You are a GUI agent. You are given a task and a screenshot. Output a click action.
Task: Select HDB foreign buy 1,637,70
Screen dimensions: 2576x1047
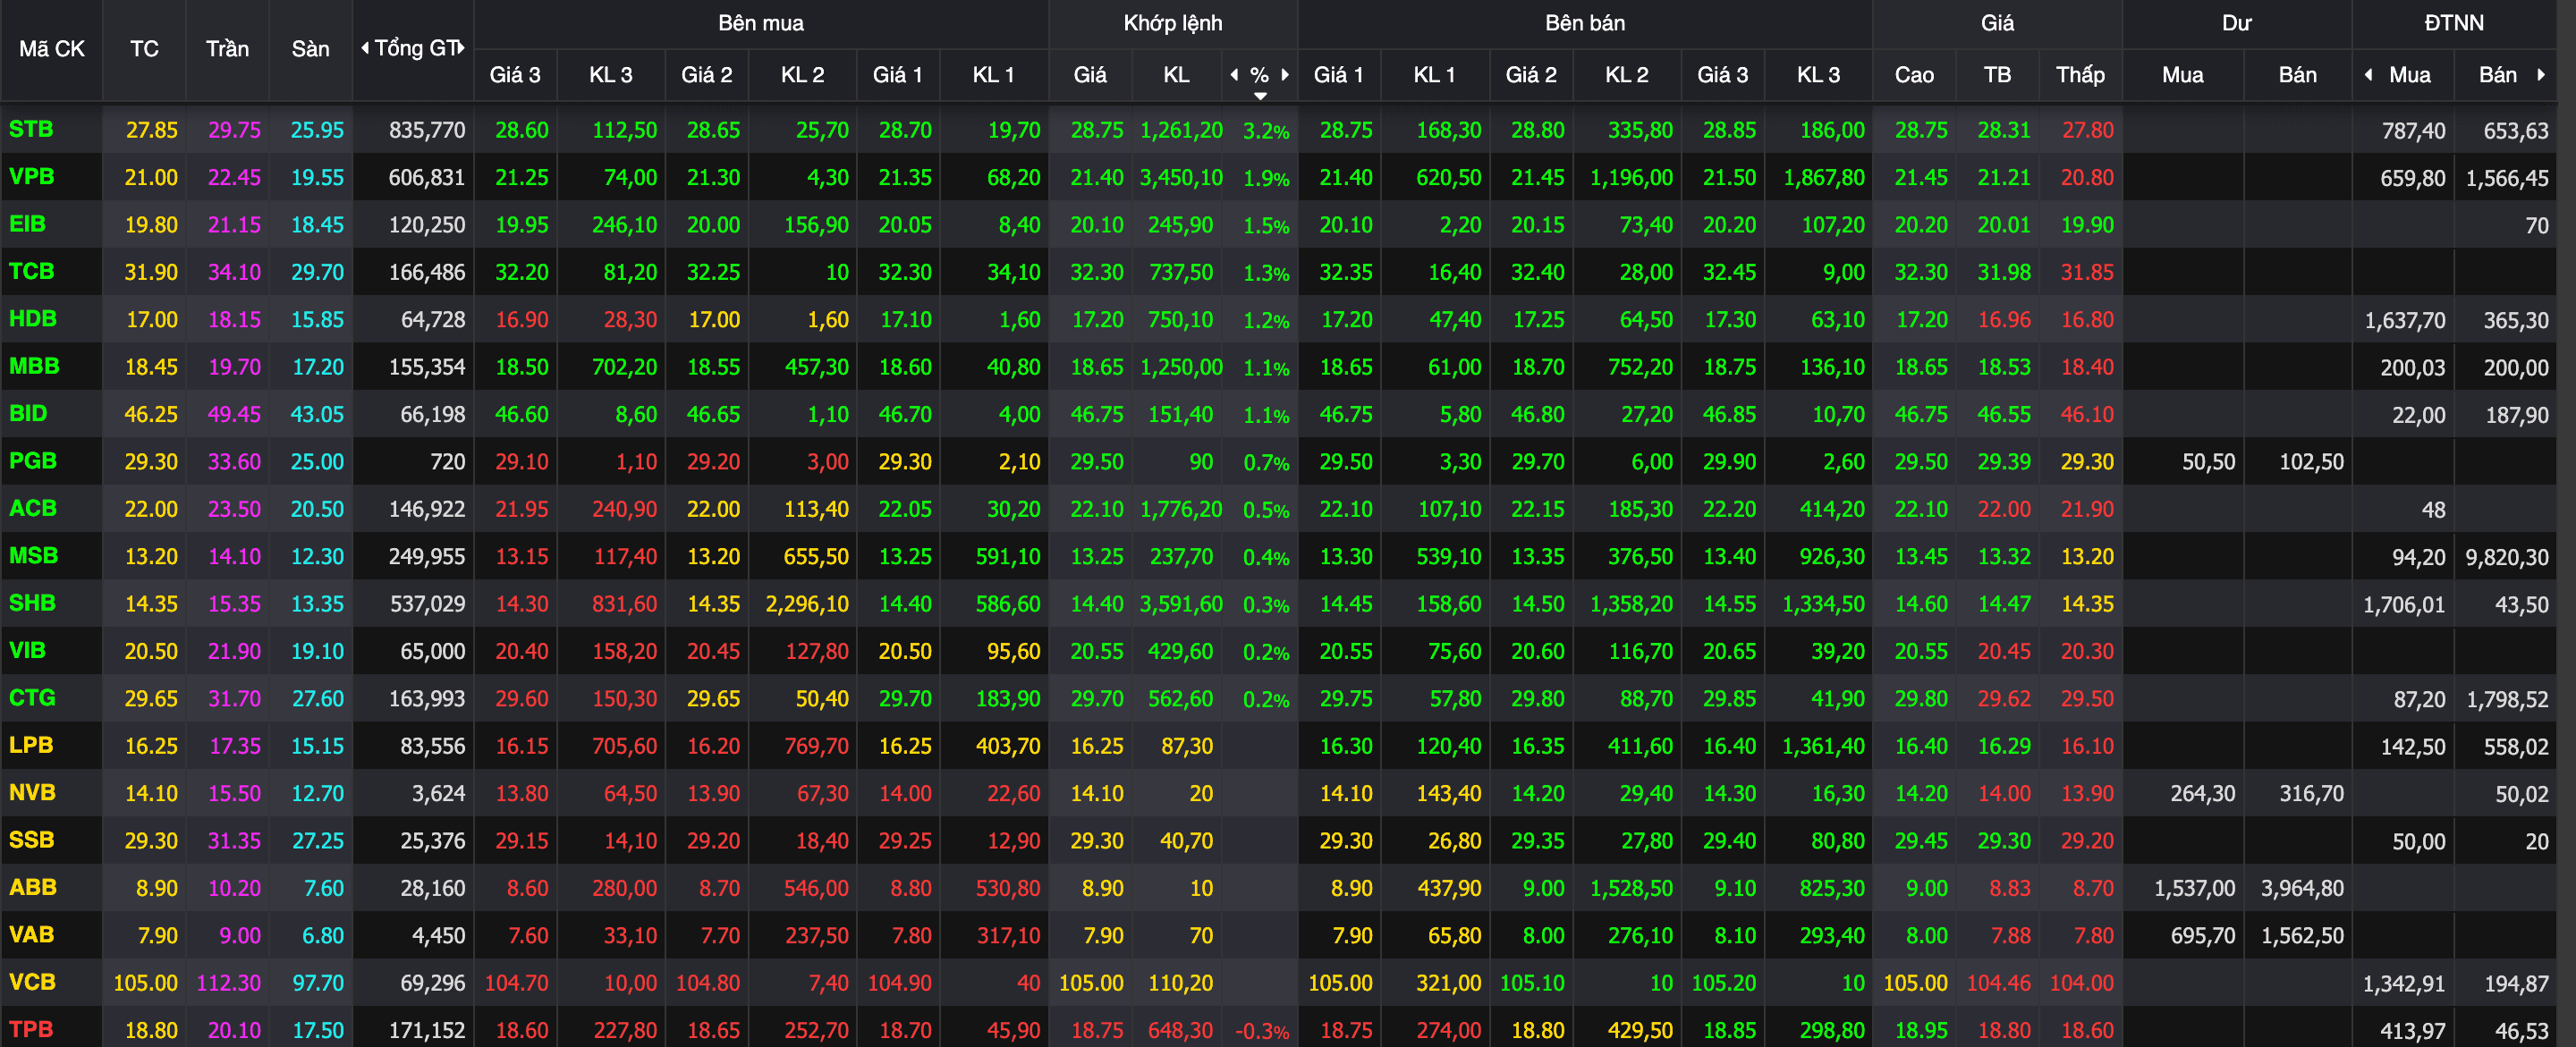pyautogui.click(x=2405, y=321)
